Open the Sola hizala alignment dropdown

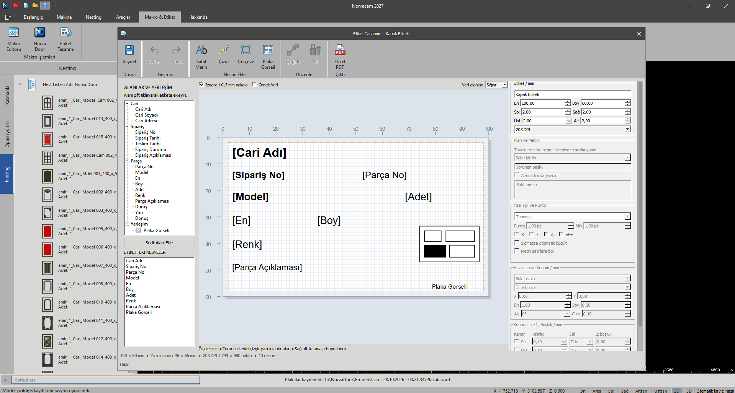573,279
